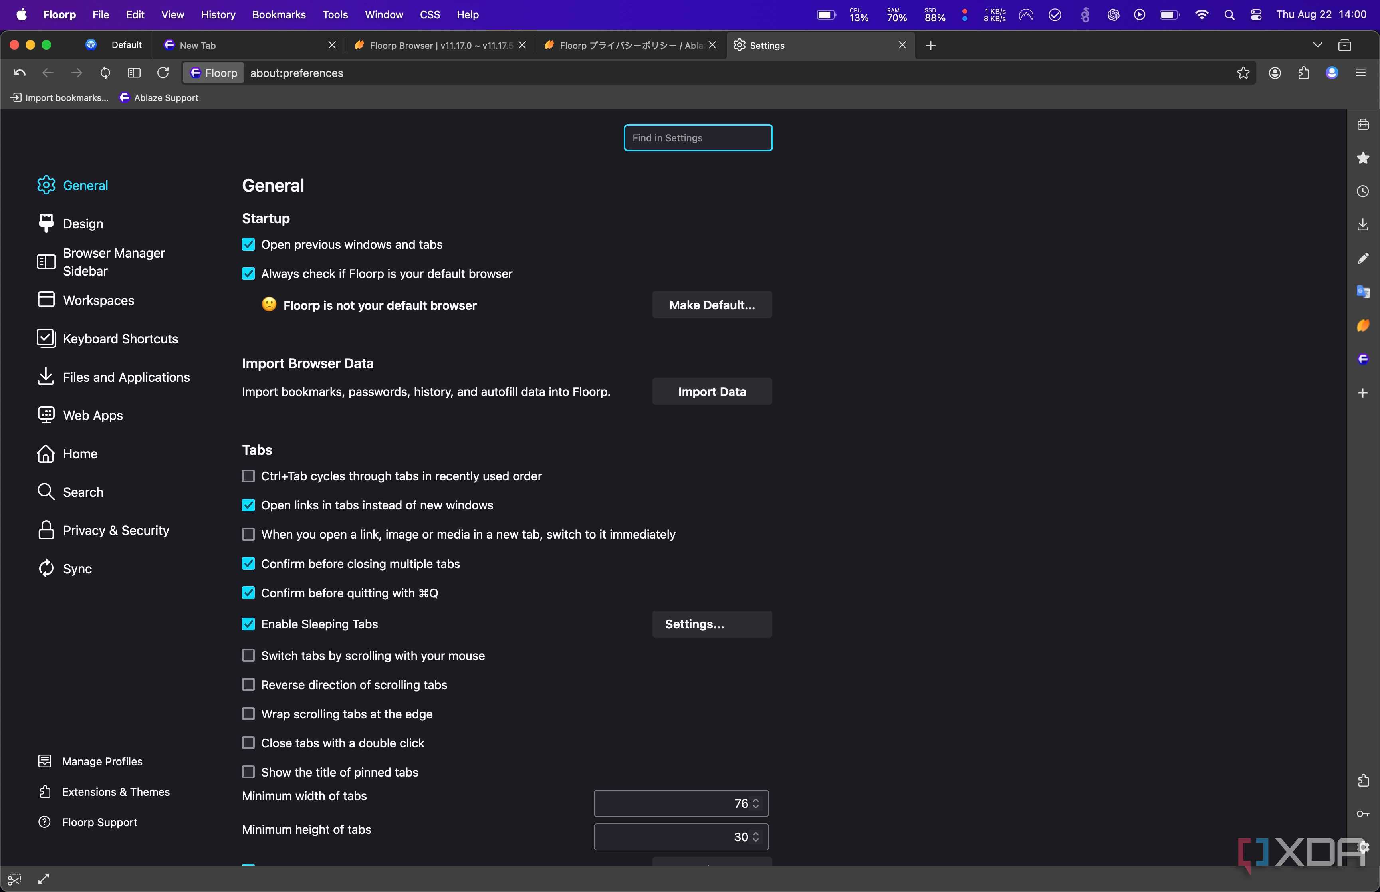
Task: Open the History menu
Action: (x=218, y=14)
